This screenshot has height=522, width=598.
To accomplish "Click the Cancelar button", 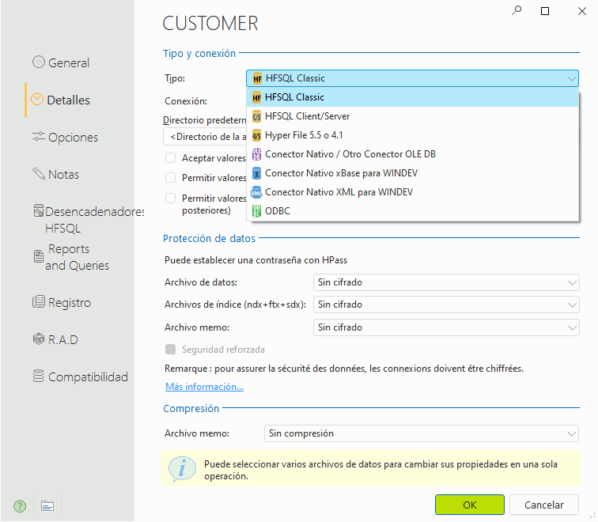I will [x=544, y=505].
